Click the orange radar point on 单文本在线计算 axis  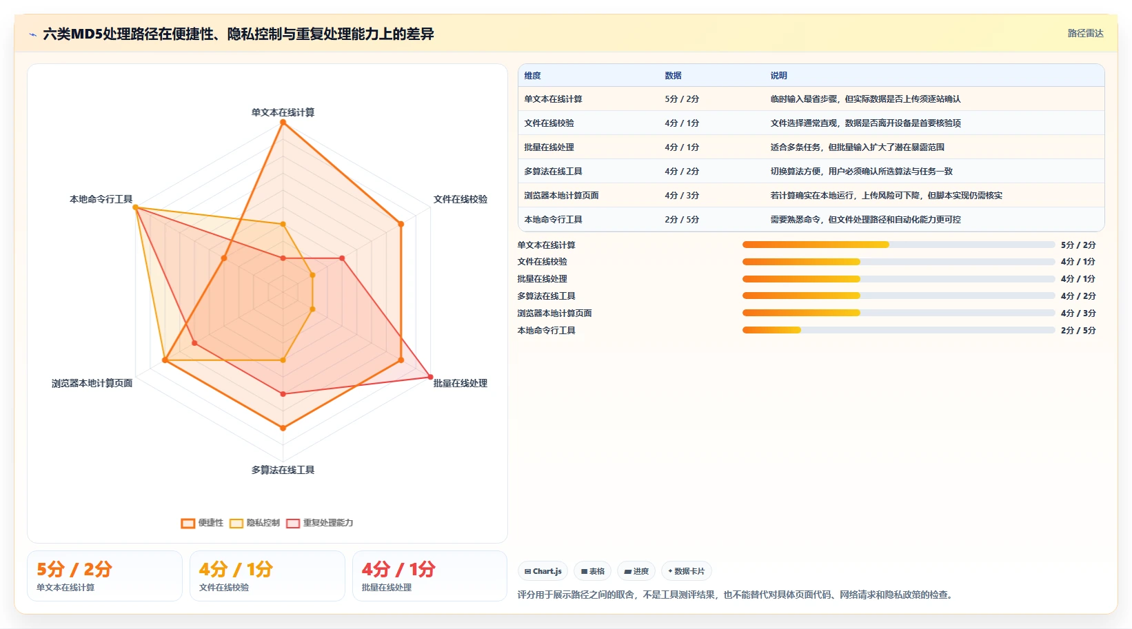283,123
